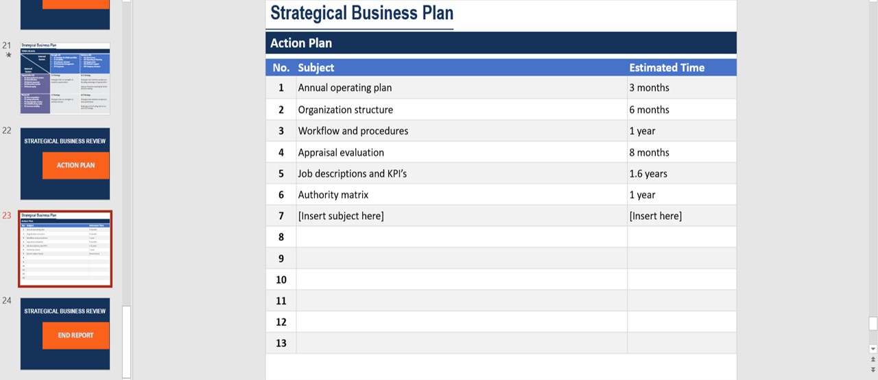The width and height of the screenshot is (878, 380).
Task: Click the empty subject cell in row 8
Action: tap(462, 237)
